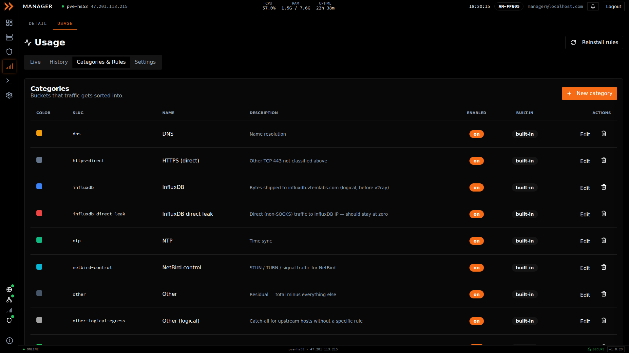The height and width of the screenshot is (353, 629).
Task: Switch to the USAGE tab
Action: [x=65, y=24]
